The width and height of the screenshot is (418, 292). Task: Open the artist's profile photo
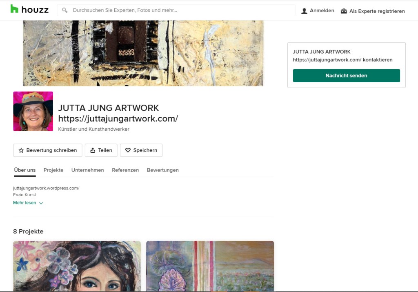click(33, 111)
